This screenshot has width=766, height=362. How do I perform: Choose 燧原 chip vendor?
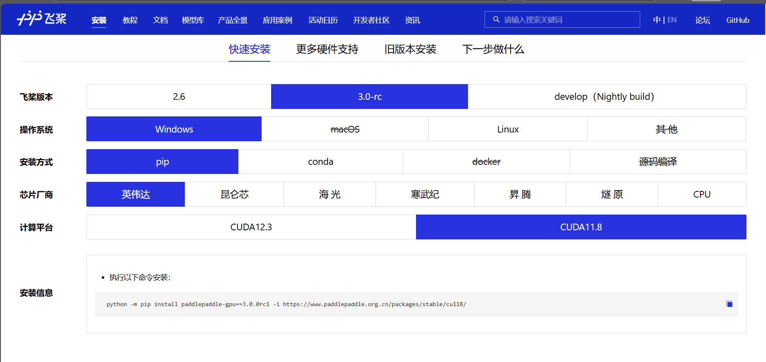[x=612, y=194]
